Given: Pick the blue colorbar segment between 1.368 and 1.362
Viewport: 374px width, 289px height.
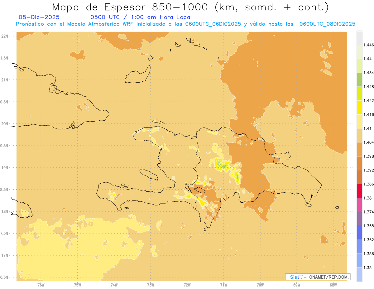Looking at the screenshot, I should [359, 233].
